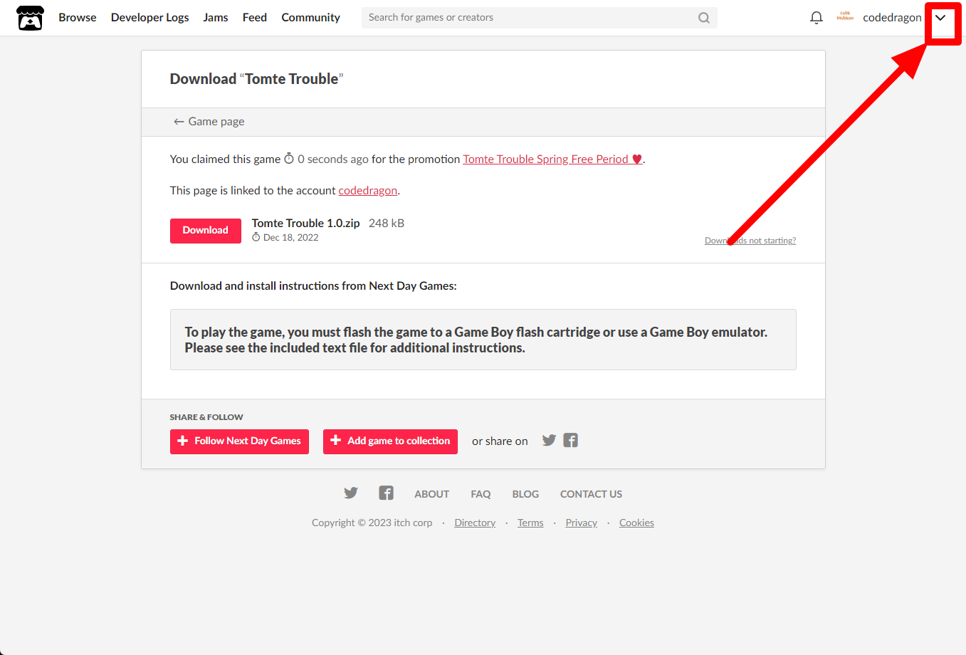Click the footer Facebook icon
The image size is (966, 655).
coord(386,493)
